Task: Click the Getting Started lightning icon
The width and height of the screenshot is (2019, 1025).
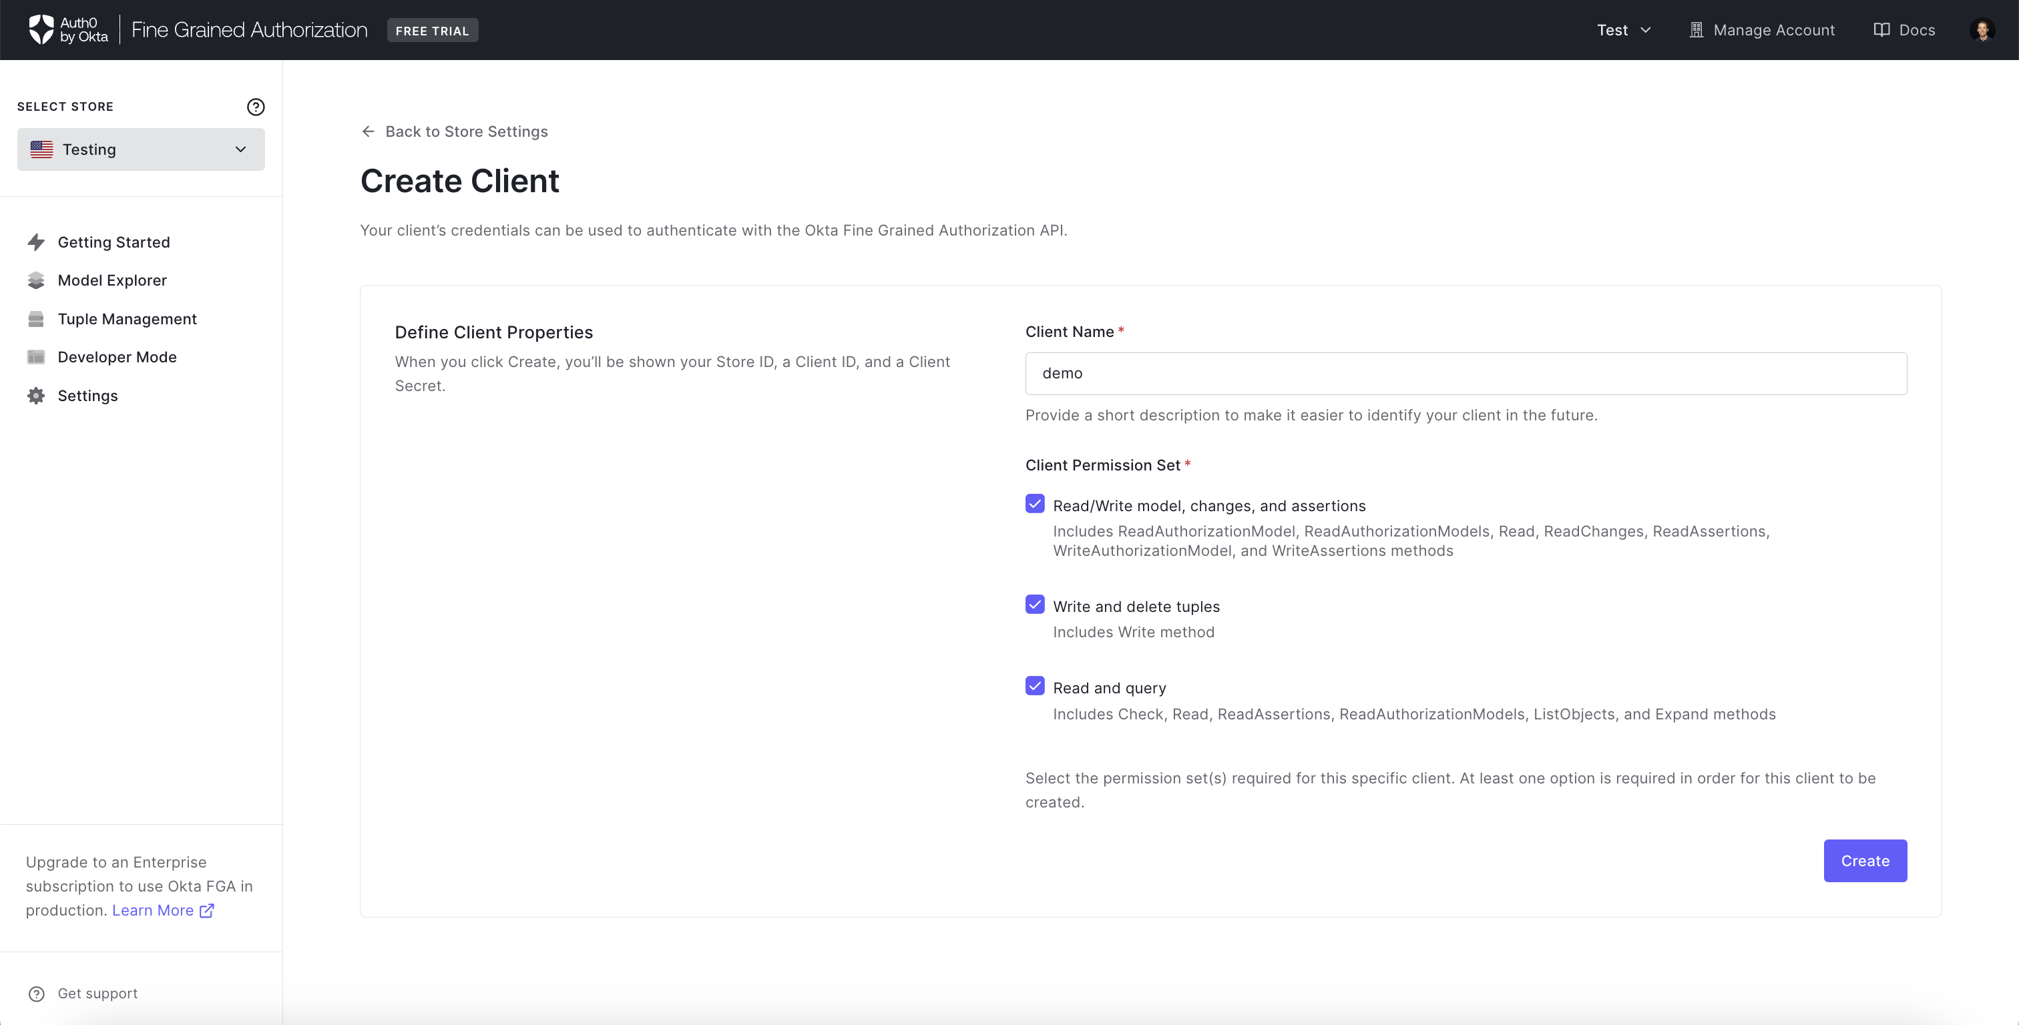Action: tap(36, 242)
